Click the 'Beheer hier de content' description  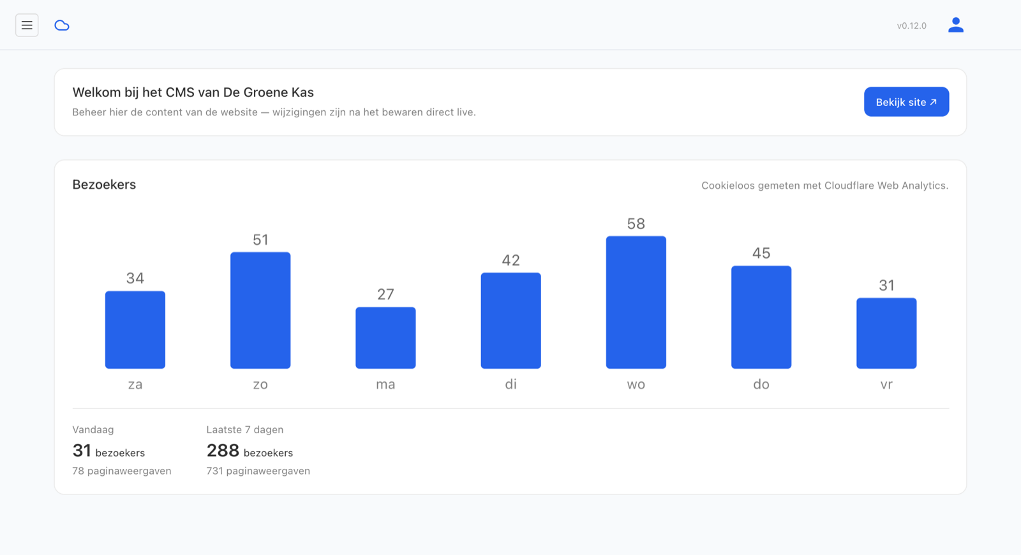(x=274, y=112)
